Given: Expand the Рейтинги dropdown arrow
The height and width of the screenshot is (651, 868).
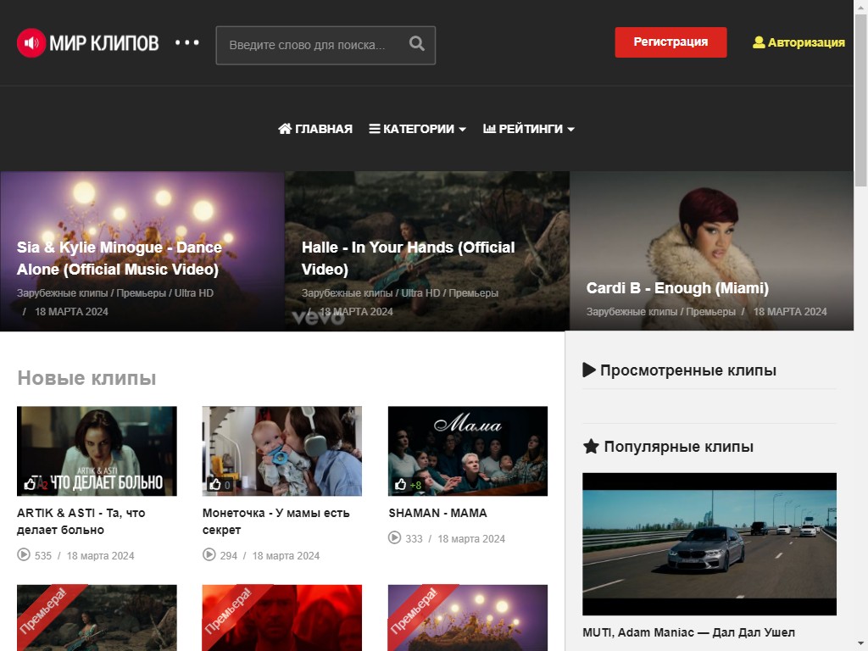Looking at the screenshot, I should pos(570,130).
